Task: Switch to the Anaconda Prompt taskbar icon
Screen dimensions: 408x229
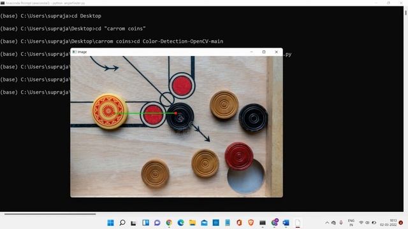Action: [x=263, y=223]
